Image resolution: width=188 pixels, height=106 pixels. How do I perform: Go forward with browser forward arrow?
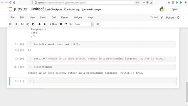pos(6,3)
